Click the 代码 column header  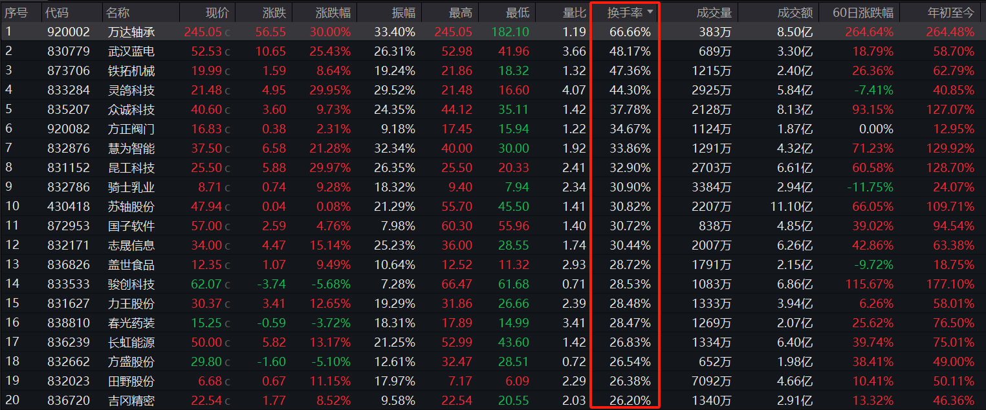coord(58,12)
